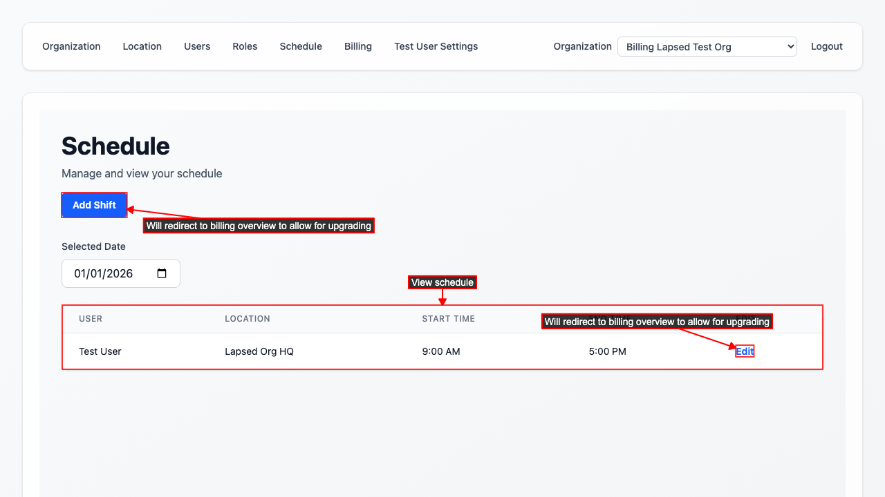Open Test User Settings
Image resolution: width=885 pixels, height=497 pixels.
[436, 46]
